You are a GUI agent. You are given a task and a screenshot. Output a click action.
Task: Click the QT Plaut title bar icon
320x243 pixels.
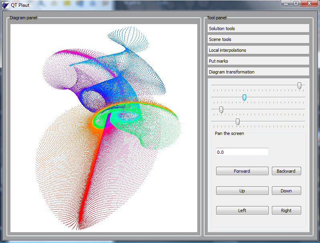tap(5, 5)
